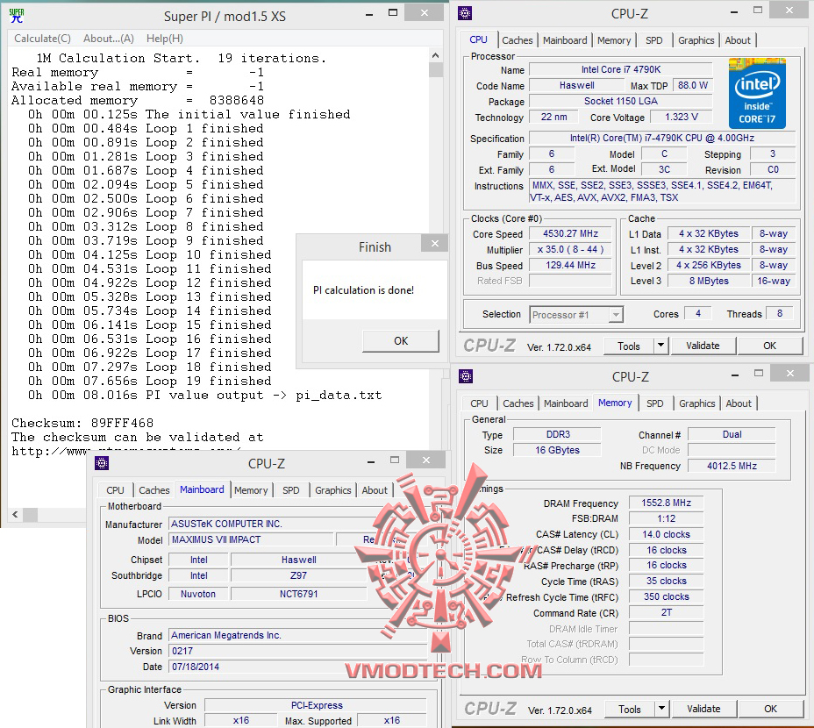Click the Core Speed value 4530.27 MHz
Viewport: 814px width, 728px height.
point(570,233)
